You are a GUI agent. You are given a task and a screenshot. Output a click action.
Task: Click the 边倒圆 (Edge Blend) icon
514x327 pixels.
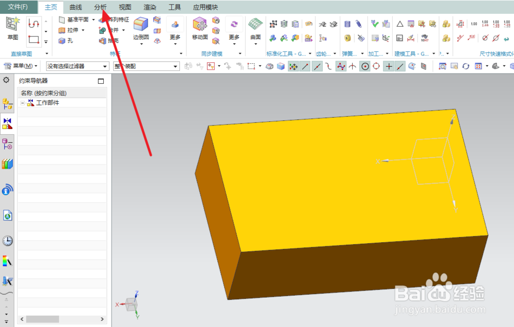[141, 25]
